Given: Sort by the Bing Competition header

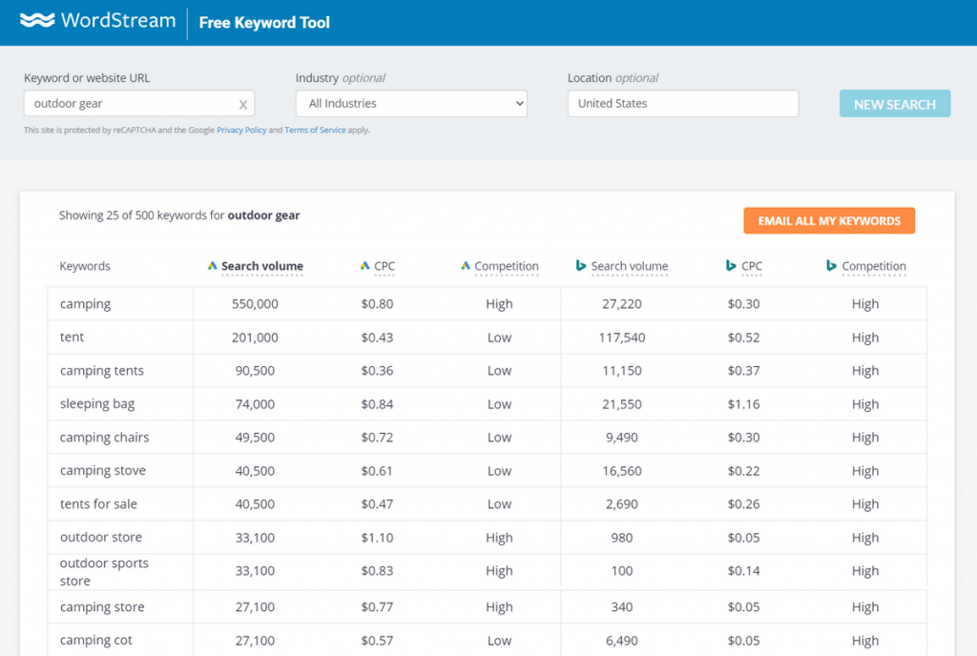Looking at the screenshot, I should pyautogui.click(x=874, y=266).
